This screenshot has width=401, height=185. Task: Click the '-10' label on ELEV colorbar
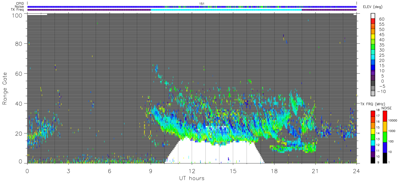[382, 91]
